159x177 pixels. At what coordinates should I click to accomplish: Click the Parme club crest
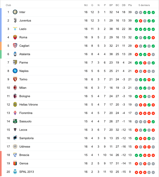pyautogui.click(x=15, y=63)
